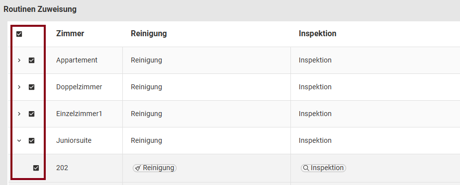Click the Inspektion column header
The height and width of the screenshot is (185, 460).
(x=317, y=34)
